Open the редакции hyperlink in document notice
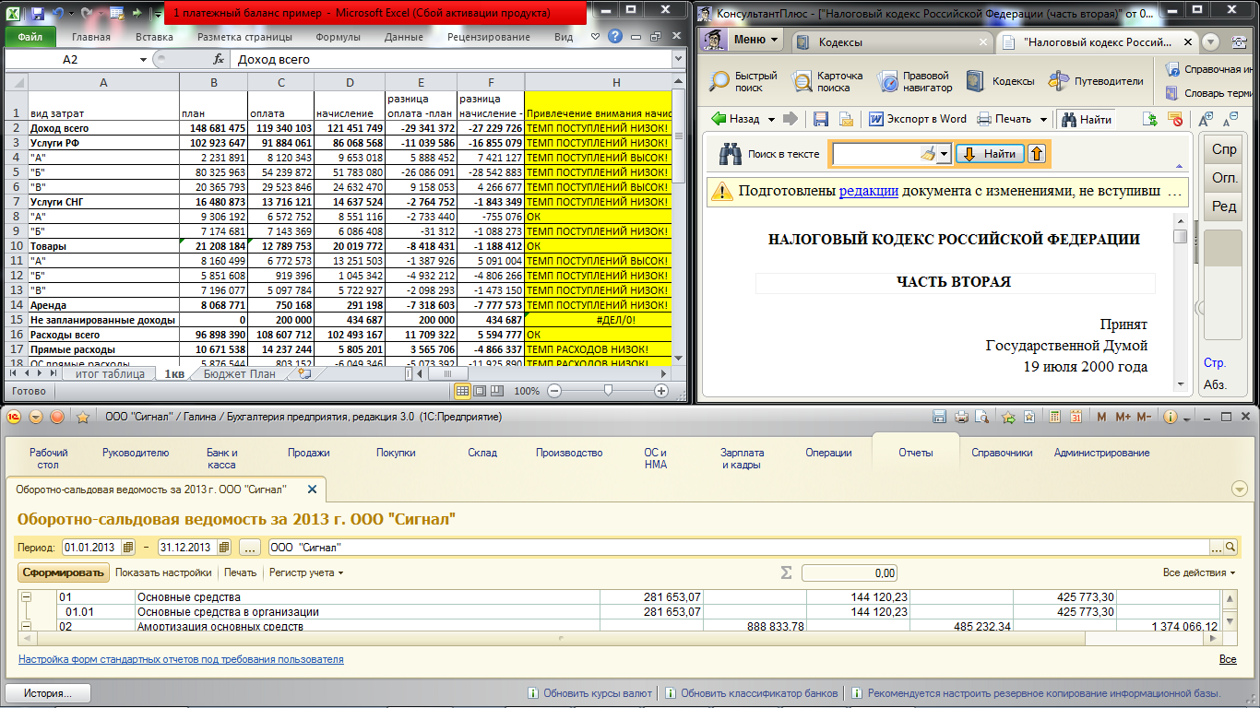This screenshot has width=1260, height=708. coord(868,192)
